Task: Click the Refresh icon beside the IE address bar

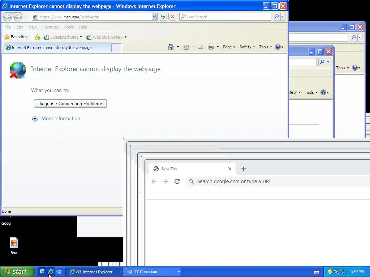Action: click(163, 17)
